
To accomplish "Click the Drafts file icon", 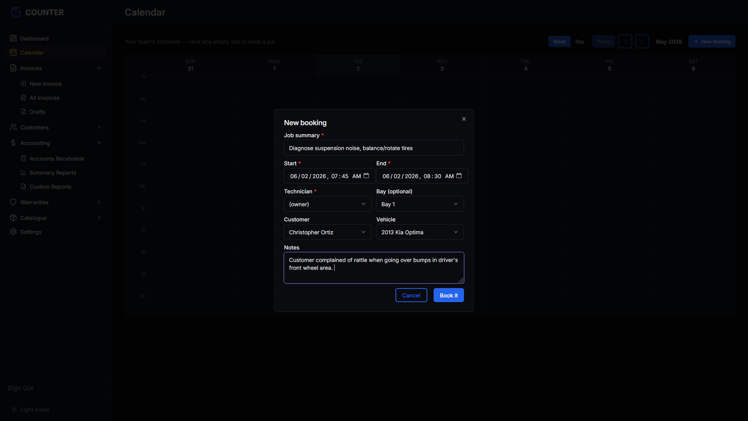I will 23,111.
